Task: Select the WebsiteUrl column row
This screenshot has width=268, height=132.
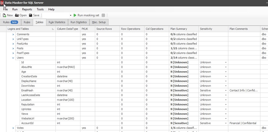Action: 28,118
